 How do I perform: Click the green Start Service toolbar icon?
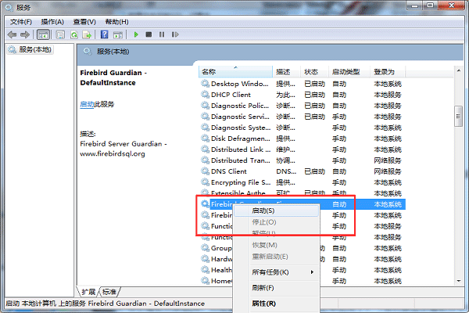tap(136, 35)
